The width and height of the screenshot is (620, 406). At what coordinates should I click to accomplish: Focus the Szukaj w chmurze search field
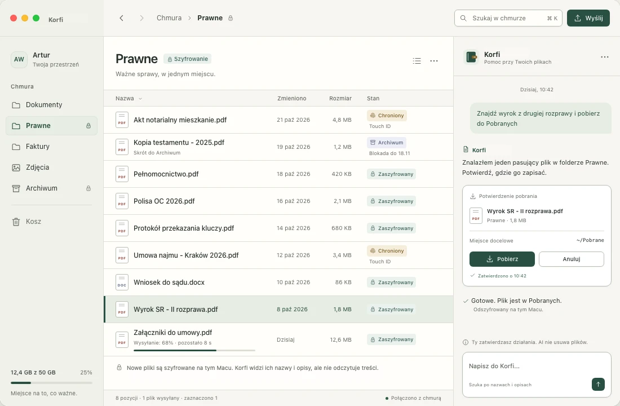click(508, 18)
